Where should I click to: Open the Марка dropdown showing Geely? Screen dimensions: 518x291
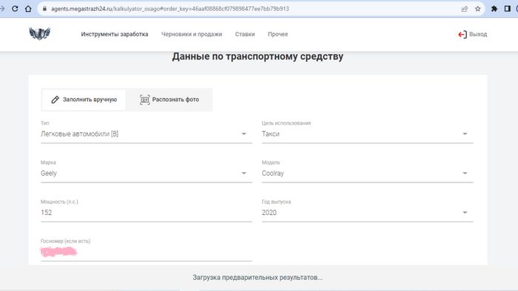pos(147,173)
